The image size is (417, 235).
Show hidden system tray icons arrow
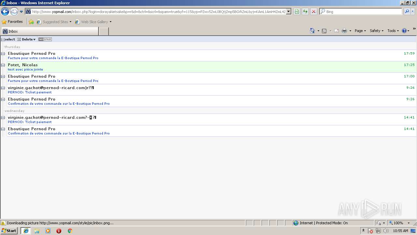tap(364, 231)
